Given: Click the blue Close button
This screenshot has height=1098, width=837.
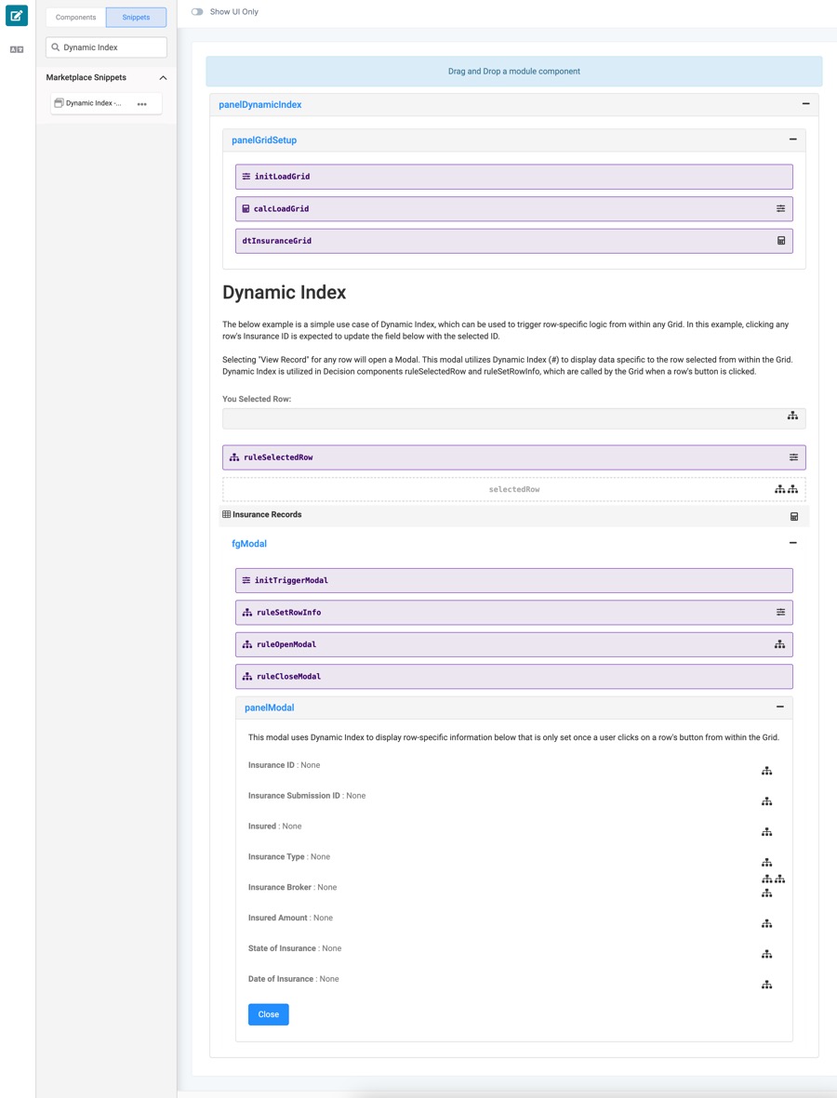Looking at the screenshot, I should pyautogui.click(x=268, y=1014).
